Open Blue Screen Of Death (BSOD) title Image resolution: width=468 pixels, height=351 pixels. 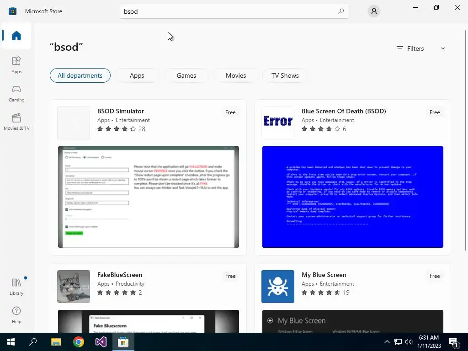click(x=344, y=111)
